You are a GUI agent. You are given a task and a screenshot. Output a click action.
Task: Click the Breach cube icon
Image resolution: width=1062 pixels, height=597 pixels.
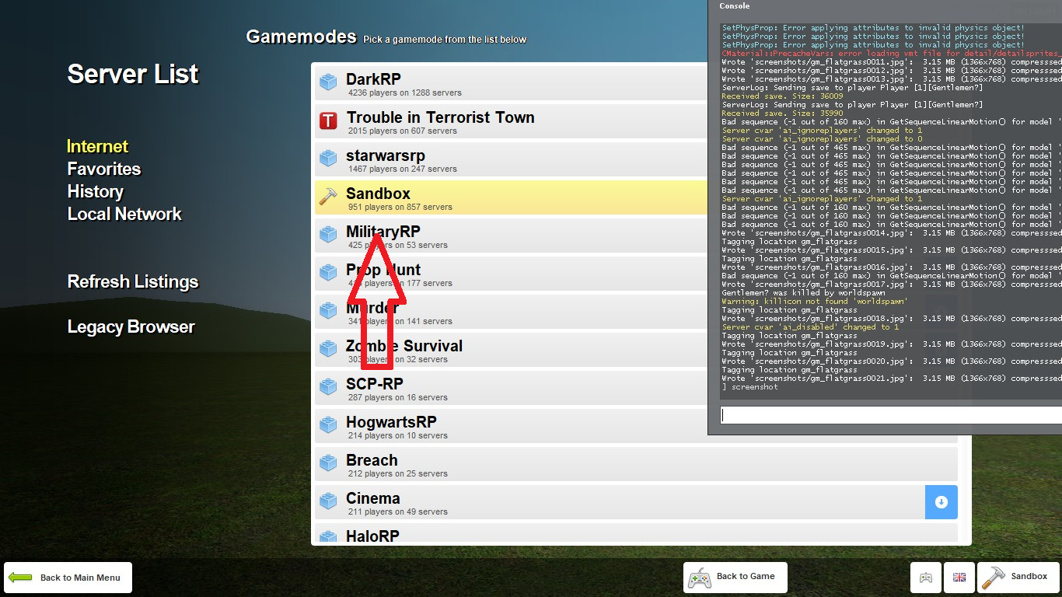328,463
